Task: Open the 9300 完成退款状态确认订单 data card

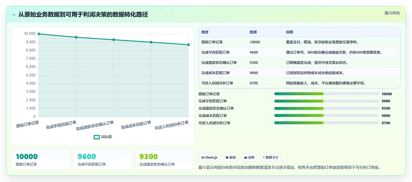Action: pyautogui.click(x=165, y=159)
